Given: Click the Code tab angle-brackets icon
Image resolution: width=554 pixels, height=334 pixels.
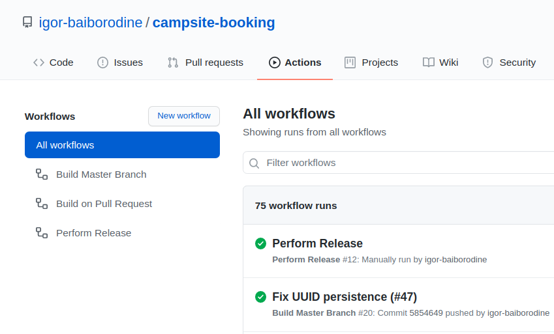Looking at the screenshot, I should [39, 63].
